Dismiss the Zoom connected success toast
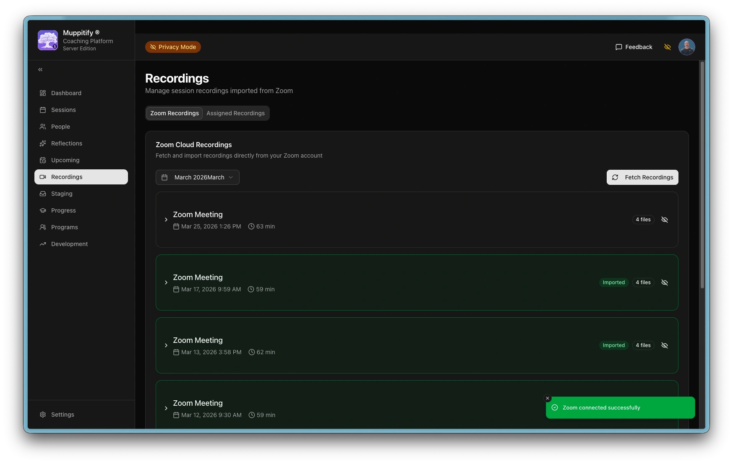Screen dimensions: 733x464 [x=547, y=398]
